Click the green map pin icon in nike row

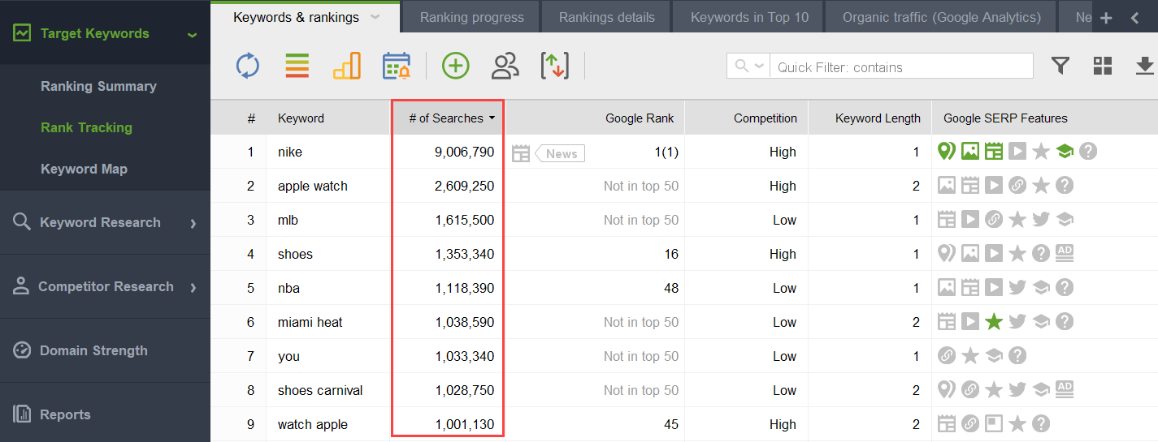pyautogui.click(x=945, y=152)
